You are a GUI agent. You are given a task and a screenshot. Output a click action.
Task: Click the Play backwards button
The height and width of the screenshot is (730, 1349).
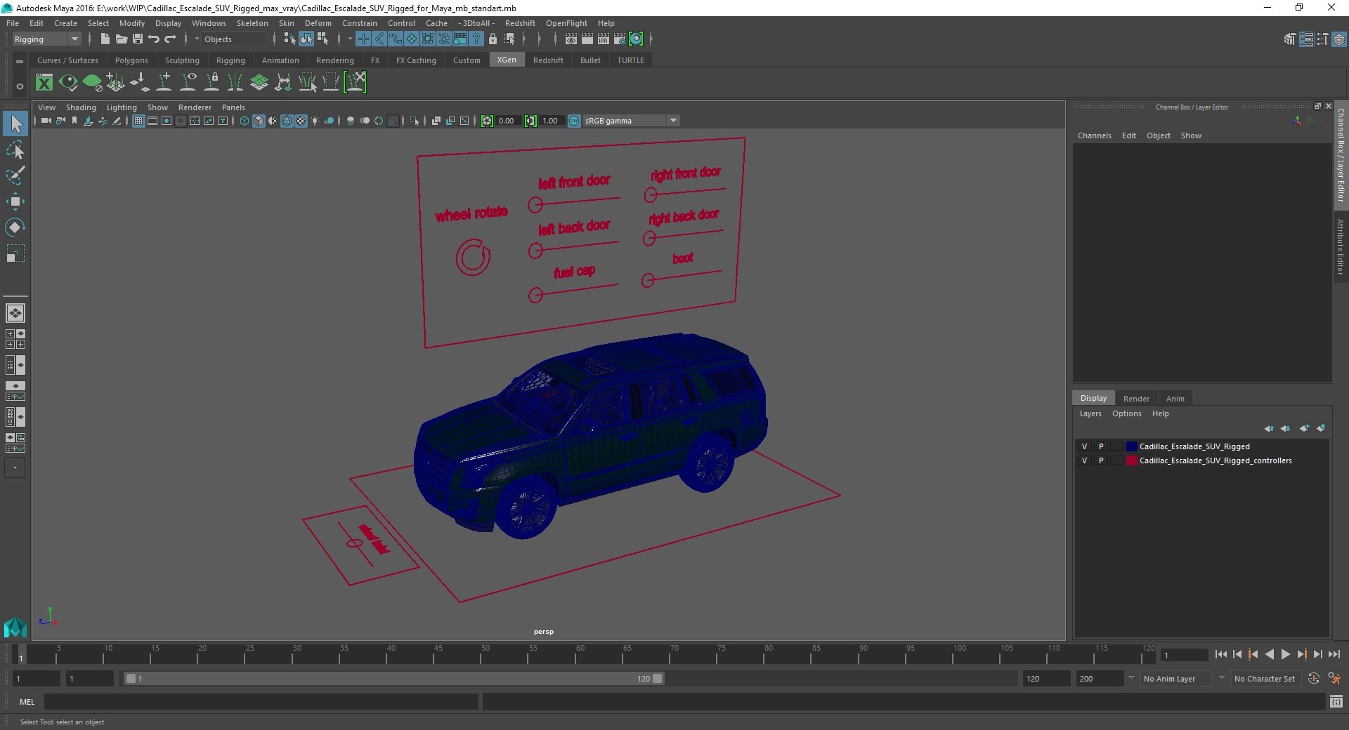[1269, 654]
